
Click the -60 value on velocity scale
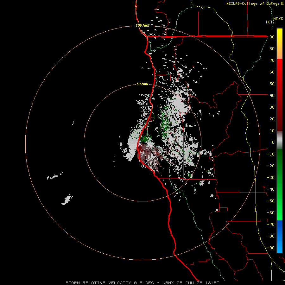[x=271, y=213]
